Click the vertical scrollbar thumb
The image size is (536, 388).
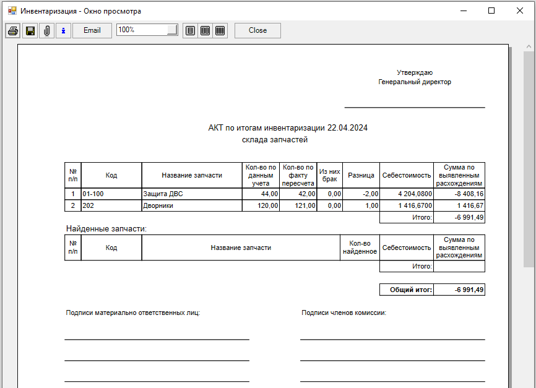coord(529,155)
